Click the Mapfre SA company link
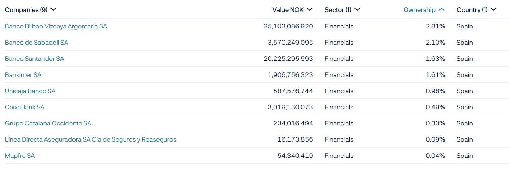 tap(20, 156)
